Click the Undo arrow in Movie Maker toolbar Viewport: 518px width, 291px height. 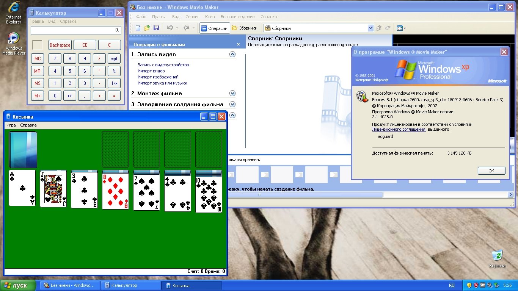click(170, 28)
